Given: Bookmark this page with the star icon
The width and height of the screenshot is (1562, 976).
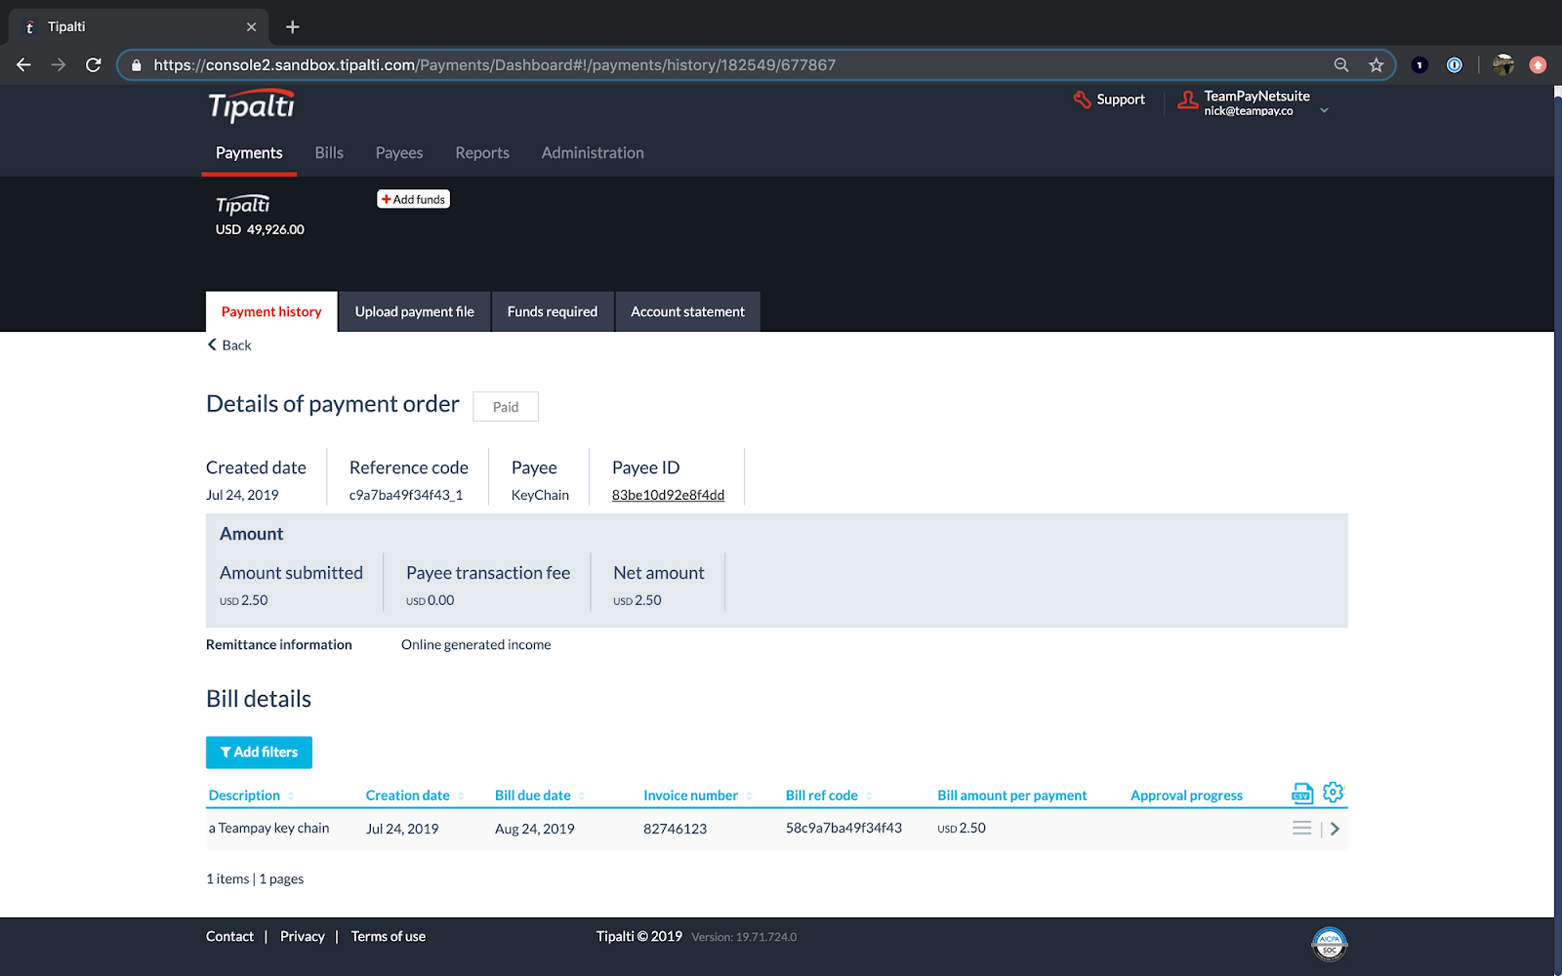Looking at the screenshot, I should point(1377,64).
